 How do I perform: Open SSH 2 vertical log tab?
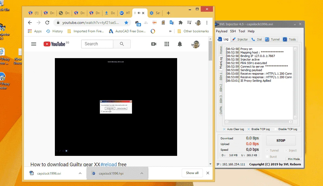[221, 88]
